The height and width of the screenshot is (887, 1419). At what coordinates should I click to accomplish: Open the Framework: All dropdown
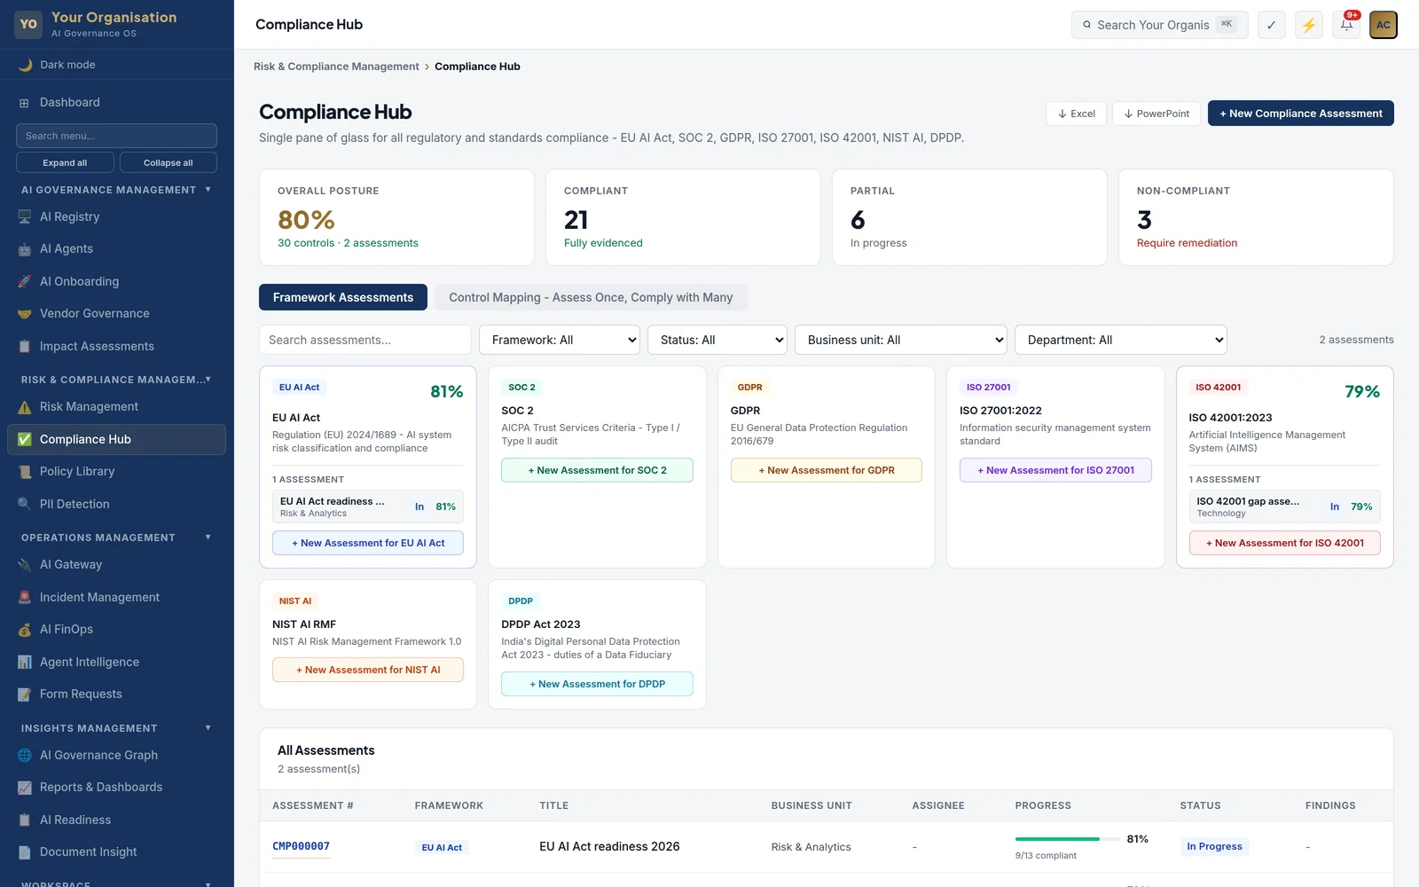pyautogui.click(x=560, y=340)
